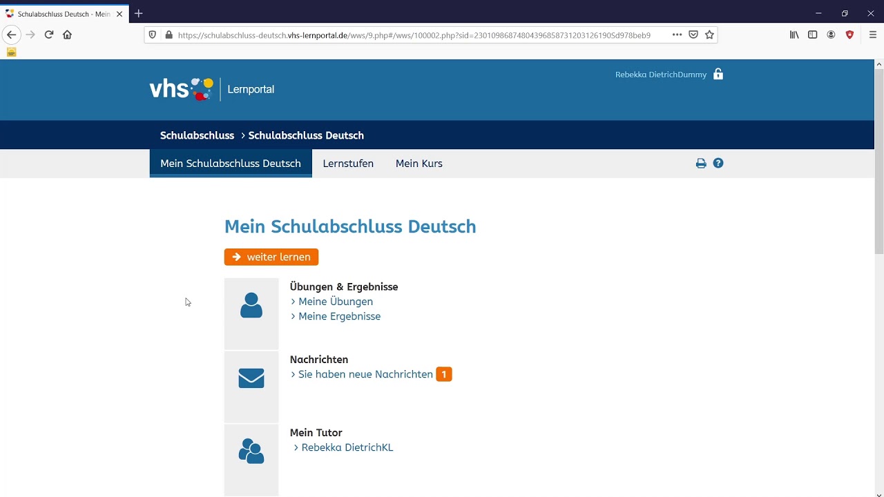Click the padlock site security icon
The width and height of the screenshot is (884, 497).
pos(169,35)
